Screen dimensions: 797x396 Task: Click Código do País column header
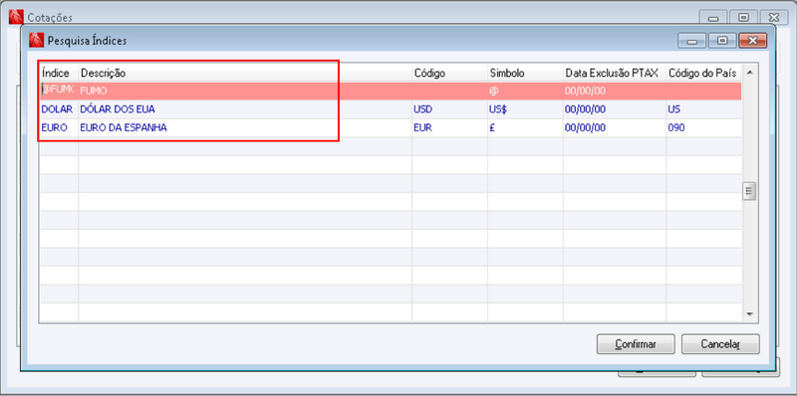[x=703, y=73]
